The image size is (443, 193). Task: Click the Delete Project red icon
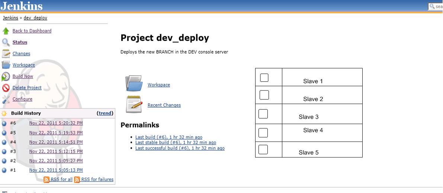[6, 88]
